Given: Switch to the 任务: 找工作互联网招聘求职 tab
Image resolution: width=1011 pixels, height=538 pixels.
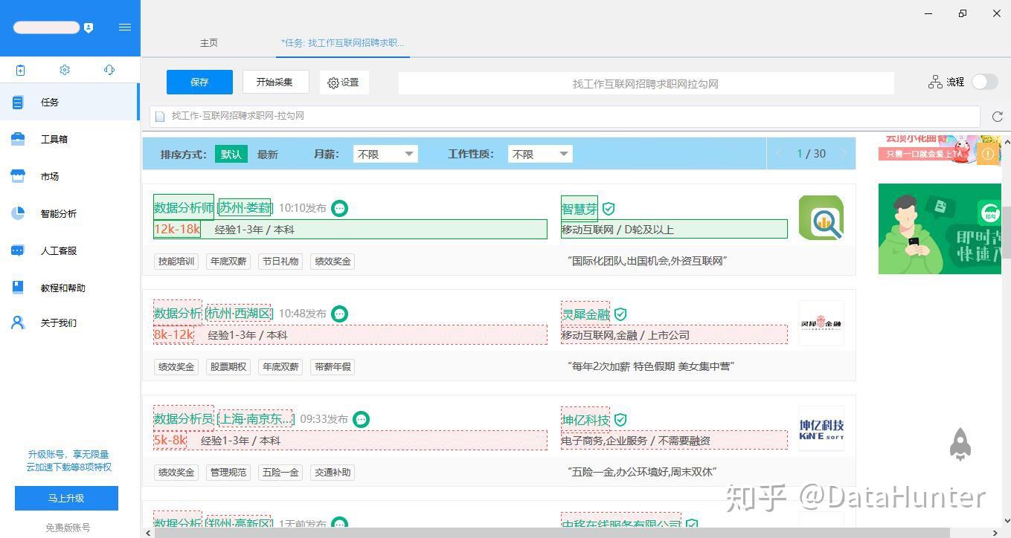Looking at the screenshot, I should (342, 43).
